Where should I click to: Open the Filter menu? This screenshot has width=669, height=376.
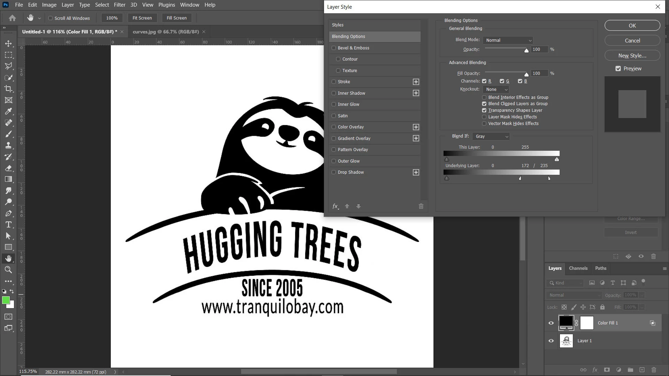tap(119, 5)
